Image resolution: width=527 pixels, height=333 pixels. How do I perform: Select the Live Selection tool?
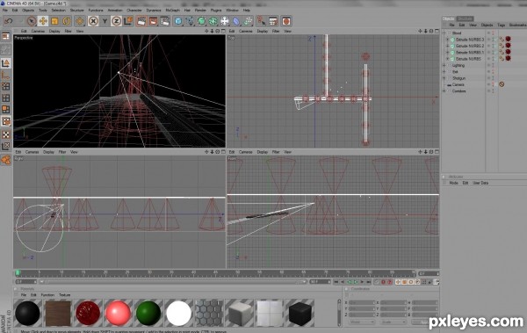[x=32, y=21]
